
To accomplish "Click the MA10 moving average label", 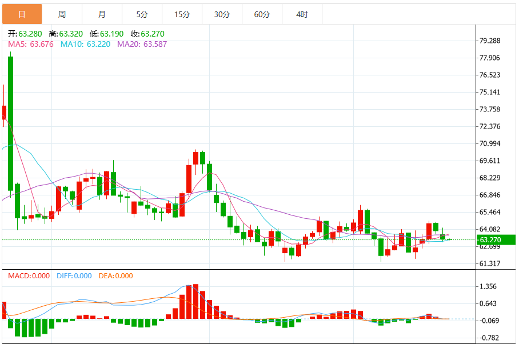I will [x=85, y=44].
